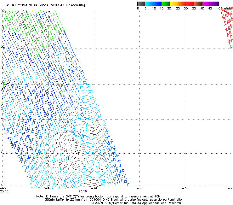Image resolution: width=233 pixels, height=205 pixels.
Task: Click the latitude axis label '50'
Action: click(3, 10)
